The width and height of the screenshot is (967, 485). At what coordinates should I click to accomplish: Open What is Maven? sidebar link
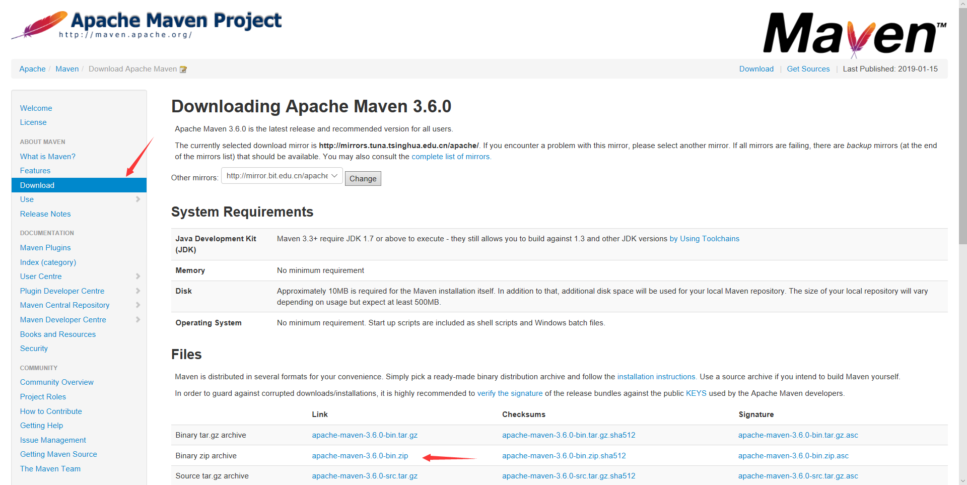(48, 157)
